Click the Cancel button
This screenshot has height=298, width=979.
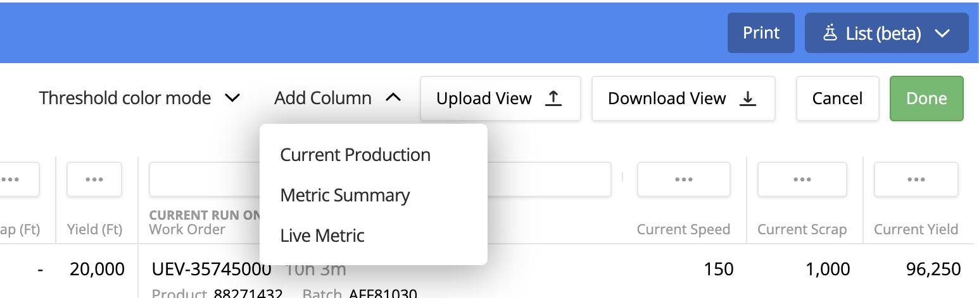(837, 98)
